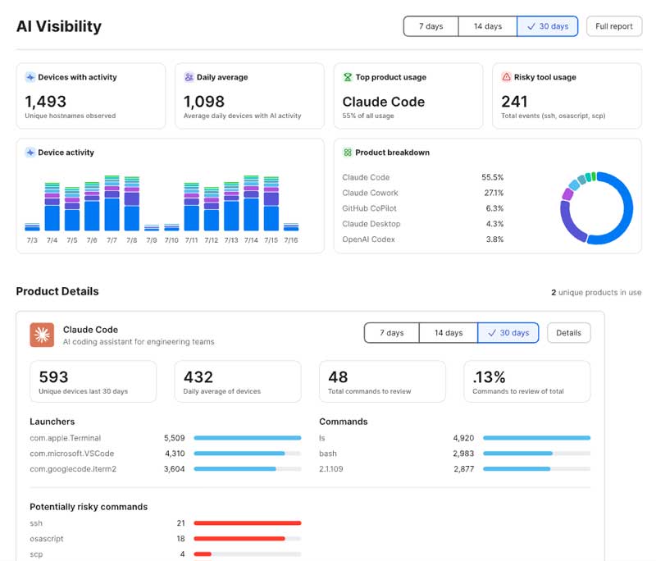Click the 7/7 bar in Device activity chart
Image resolution: width=656 pixels, height=561 pixels.
[x=112, y=203]
